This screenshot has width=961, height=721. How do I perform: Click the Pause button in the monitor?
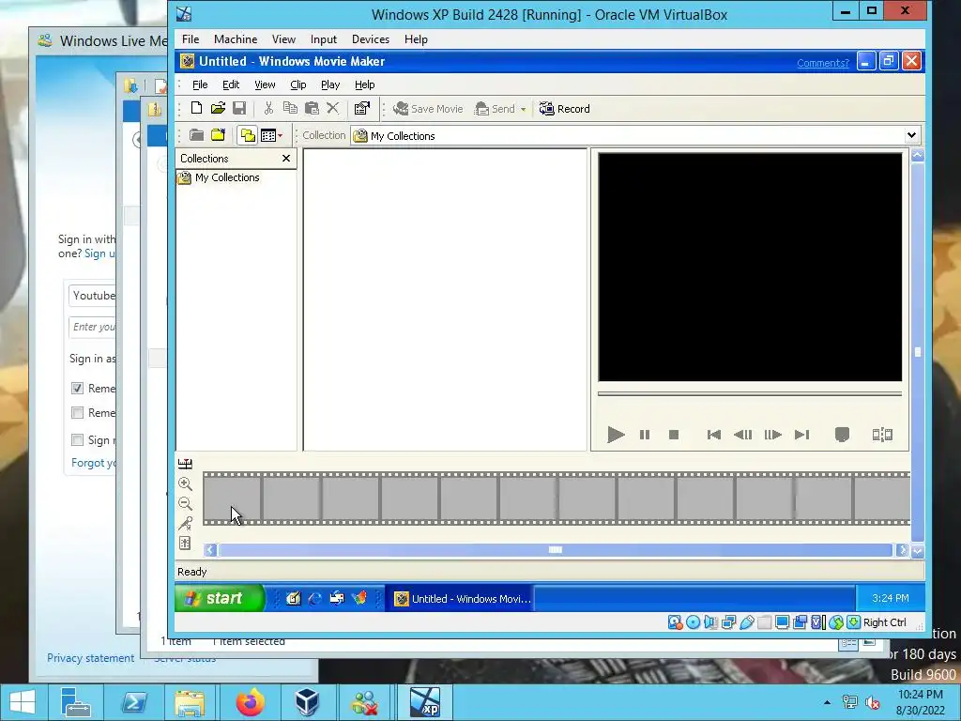[644, 435]
